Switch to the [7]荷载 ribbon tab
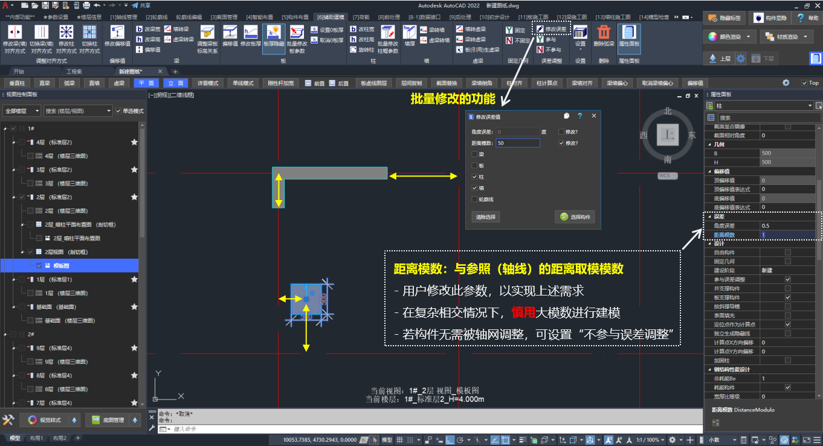 [x=360, y=17]
